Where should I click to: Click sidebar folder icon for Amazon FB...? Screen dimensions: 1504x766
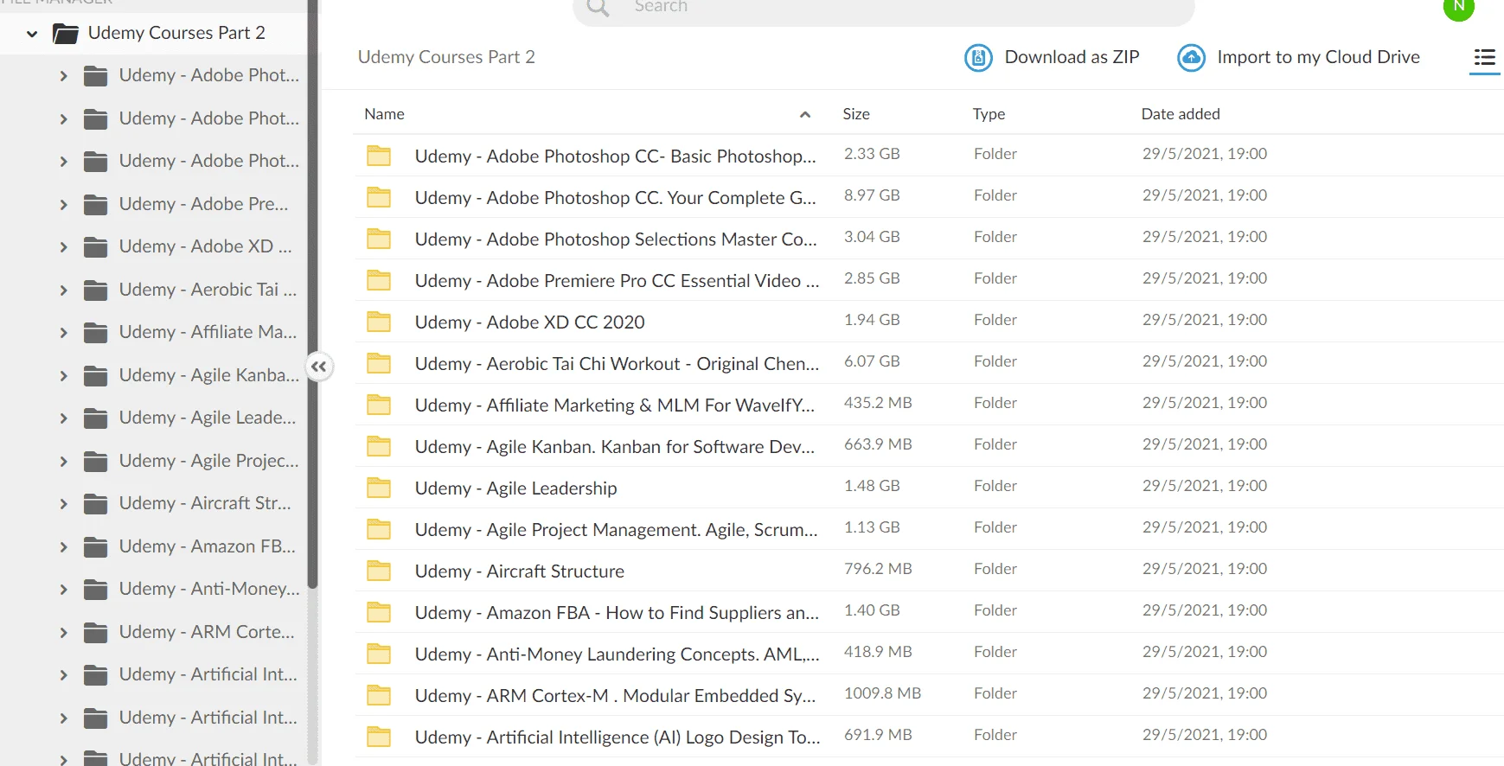coord(95,547)
